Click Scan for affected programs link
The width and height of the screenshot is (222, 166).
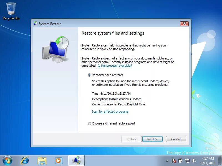(x=110, y=111)
